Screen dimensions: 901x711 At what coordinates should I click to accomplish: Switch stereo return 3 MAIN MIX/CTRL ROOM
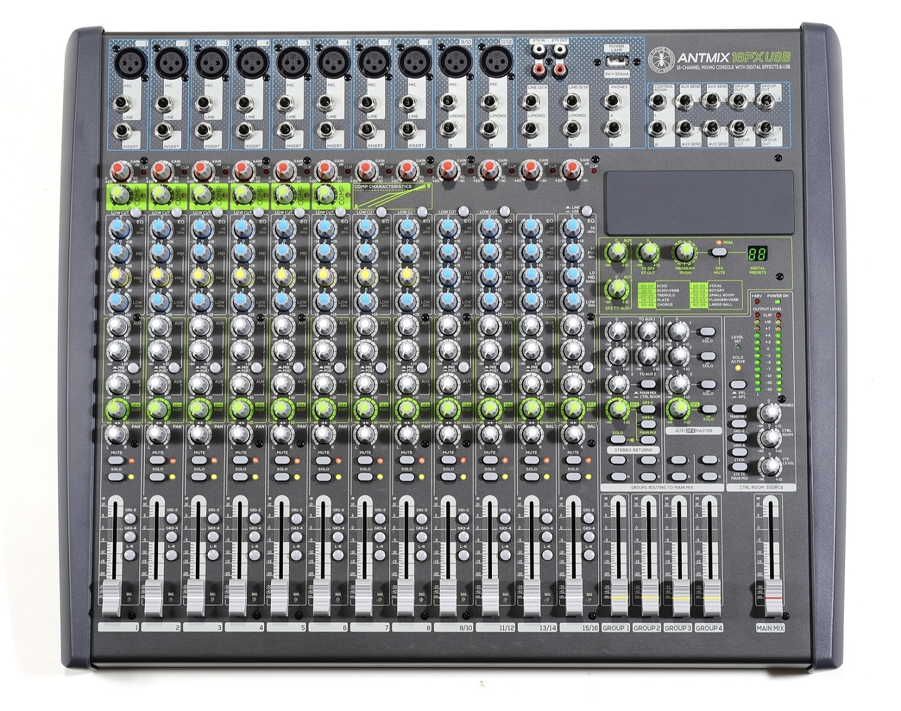pyautogui.click(x=647, y=384)
